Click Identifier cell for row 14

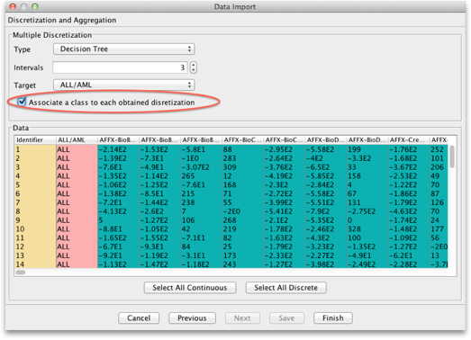35,264
